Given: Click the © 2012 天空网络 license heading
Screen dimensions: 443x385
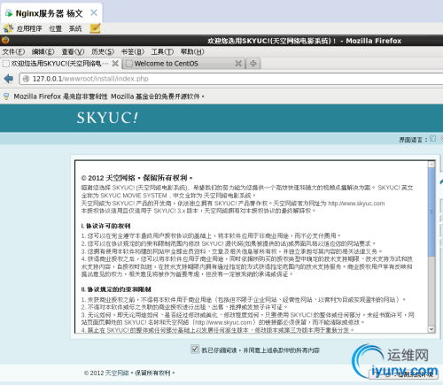Looking at the screenshot, I should coord(137,178).
